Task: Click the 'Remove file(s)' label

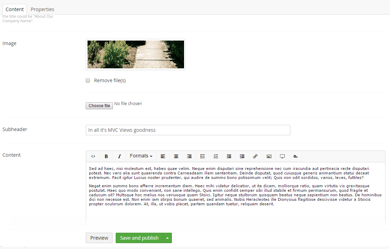Action: (x=110, y=80)
